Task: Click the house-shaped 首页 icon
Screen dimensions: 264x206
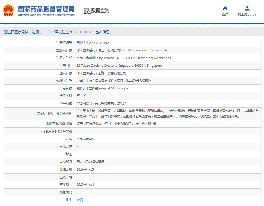Action: tap(225, 8)
